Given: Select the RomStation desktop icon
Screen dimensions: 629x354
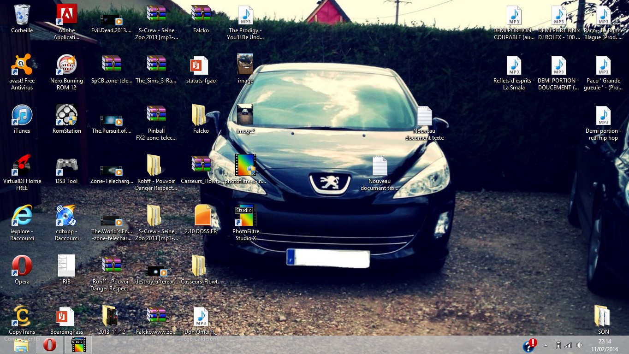Looking at the screenshot, I should [66, 115].
